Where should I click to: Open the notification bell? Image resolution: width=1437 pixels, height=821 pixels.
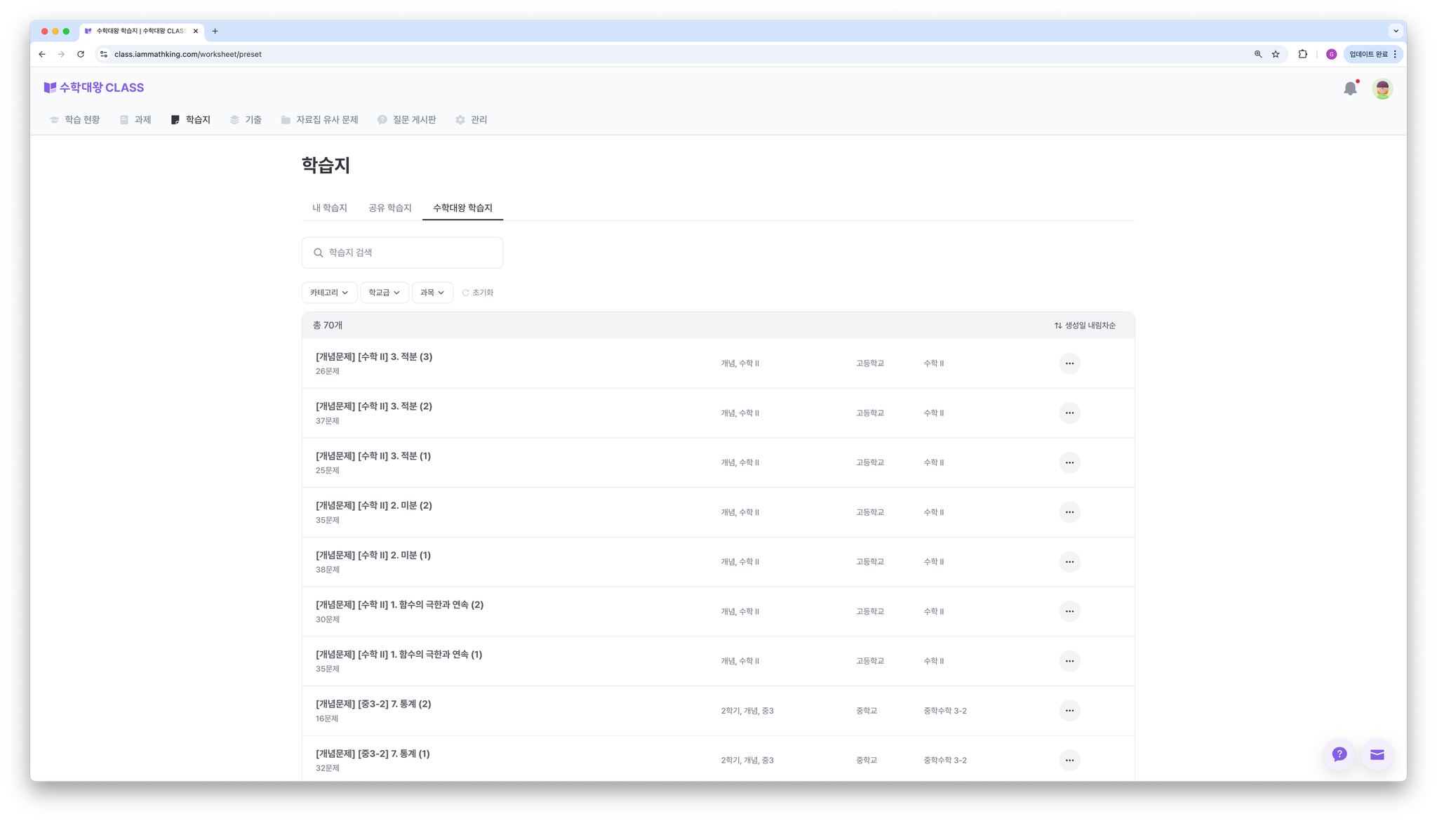click(1350, 88)
